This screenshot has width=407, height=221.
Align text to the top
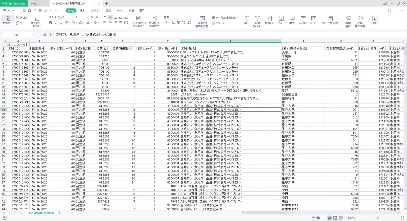[105, 17]
